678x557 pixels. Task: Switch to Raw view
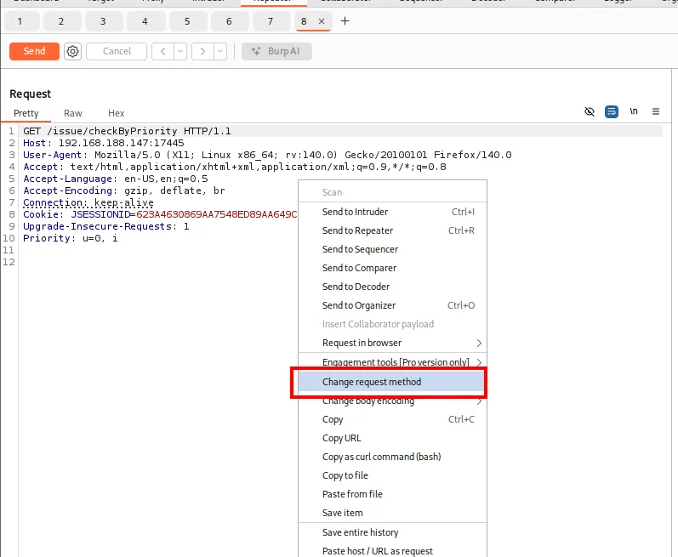click(72, 113)
